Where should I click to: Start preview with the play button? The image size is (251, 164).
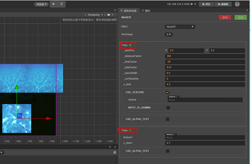click(x=53, y=4)
